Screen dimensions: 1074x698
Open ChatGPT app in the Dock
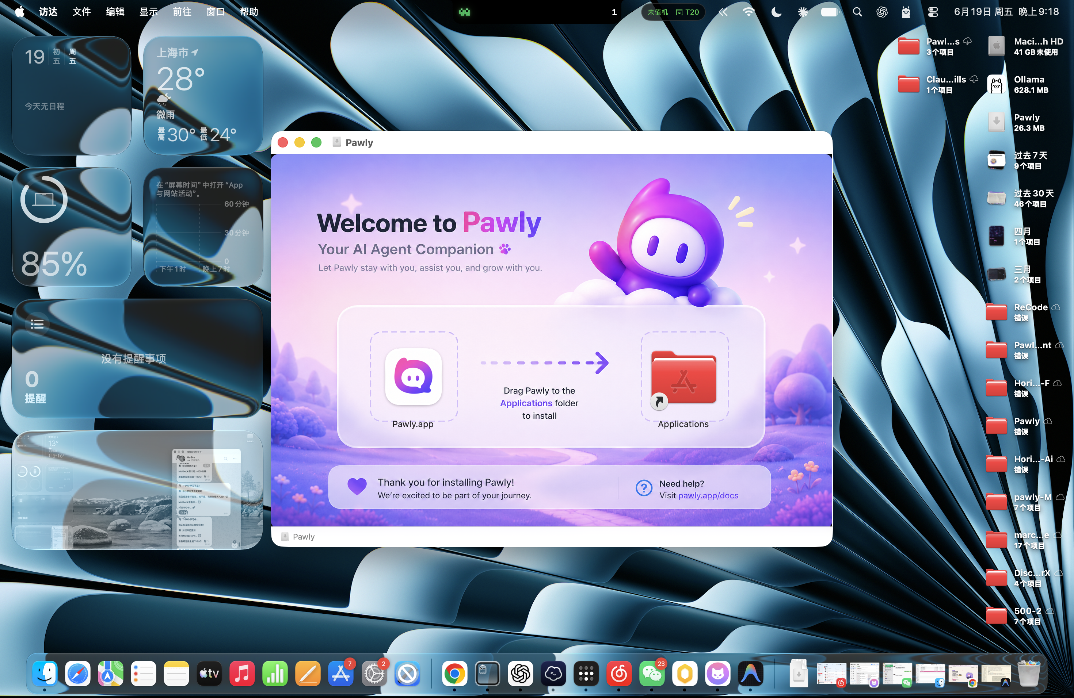click(520, 674)
